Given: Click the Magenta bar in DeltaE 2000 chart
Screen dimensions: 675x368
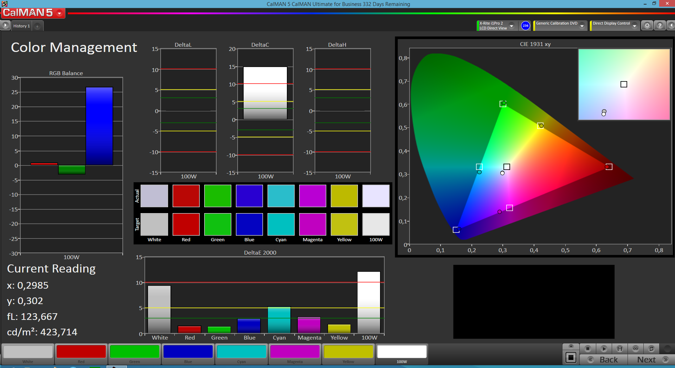Looking at the screenshot, I should tap(309, 325).
